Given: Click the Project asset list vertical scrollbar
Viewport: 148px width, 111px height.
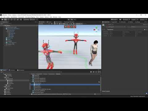Looking at the screenshot, I should click(101, 84).
